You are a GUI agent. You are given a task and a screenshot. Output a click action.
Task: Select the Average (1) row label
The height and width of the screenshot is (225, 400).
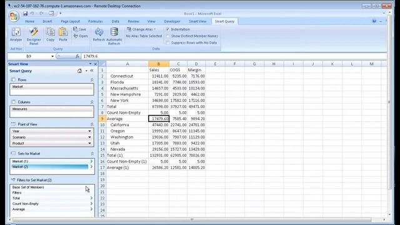point(127,167)
